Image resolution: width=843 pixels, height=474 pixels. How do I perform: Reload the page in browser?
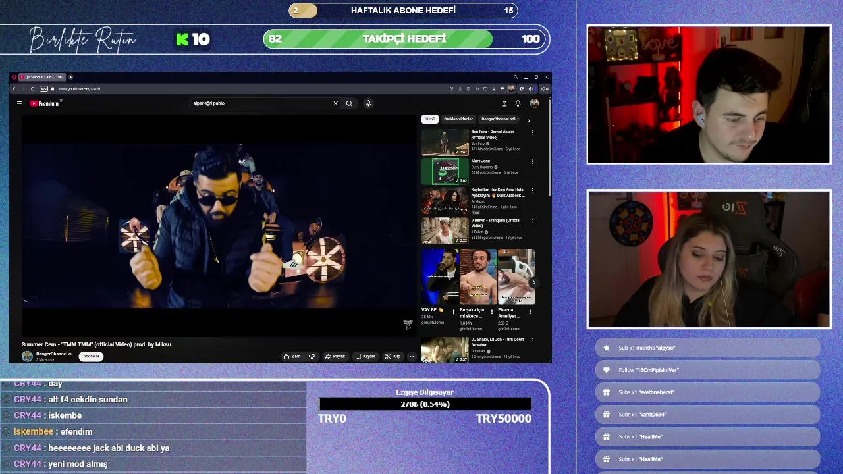pyautogui.click(x=32, y=89)
